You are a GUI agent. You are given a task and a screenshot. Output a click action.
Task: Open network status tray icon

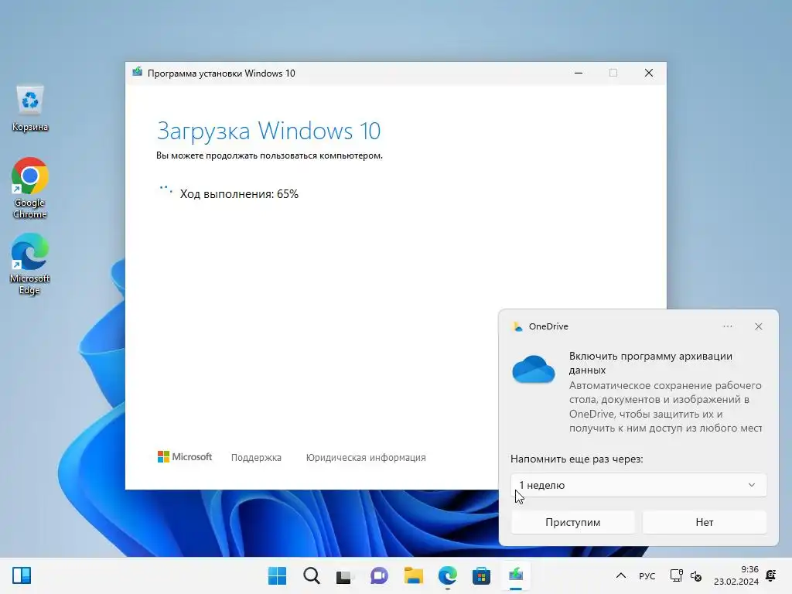tap(676, 575)
